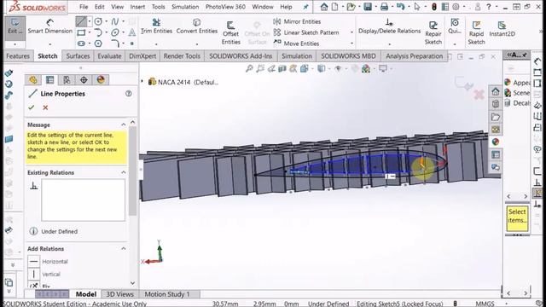Screen dimensions: 546x307
Task: Open Linear Sketch Pattern dropdown arrow
Action: 351,32
